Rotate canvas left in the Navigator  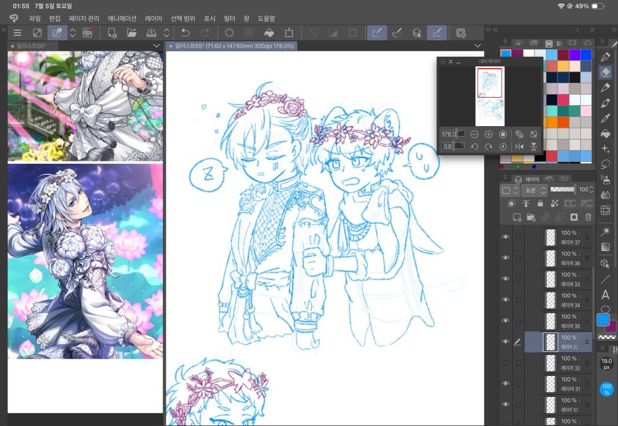tap(475, 147)
